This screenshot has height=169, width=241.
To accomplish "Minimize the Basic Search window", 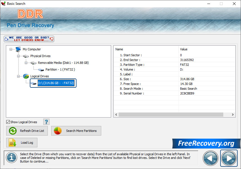I will tap(209, 4).
